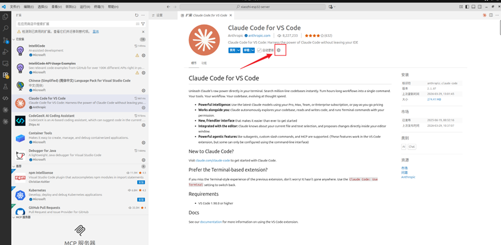Open the Source Control view
Image resolution: width=501 pixels, height=245 pixels.
pyautogui.click(x=5, y=40)
